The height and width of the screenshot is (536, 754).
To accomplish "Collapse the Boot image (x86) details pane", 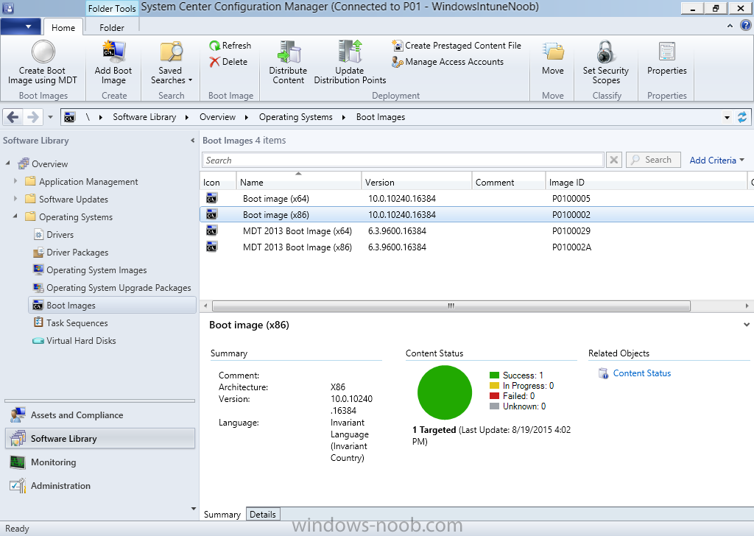I will [x=747, y=325].
